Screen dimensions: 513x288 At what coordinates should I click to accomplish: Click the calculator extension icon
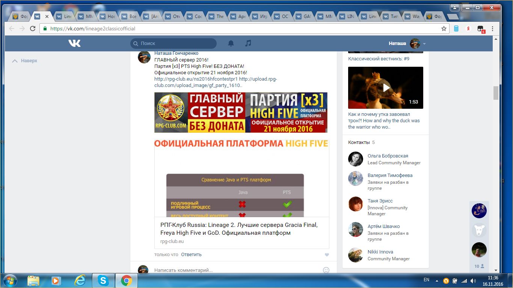(x=457, y=28)
